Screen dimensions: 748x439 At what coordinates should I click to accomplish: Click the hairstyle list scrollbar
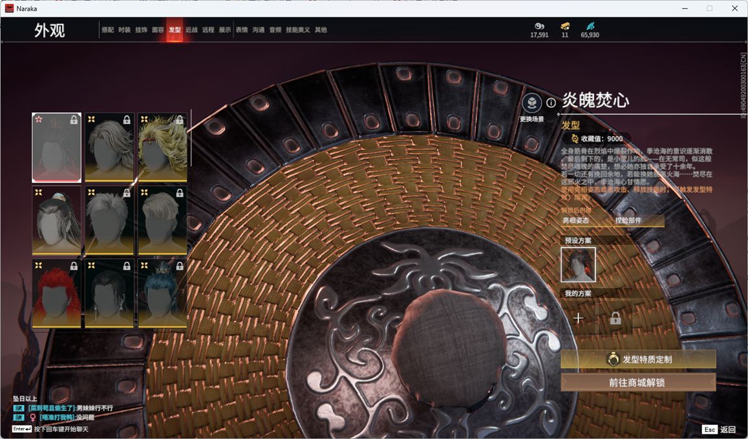click(x=191, y=138)
